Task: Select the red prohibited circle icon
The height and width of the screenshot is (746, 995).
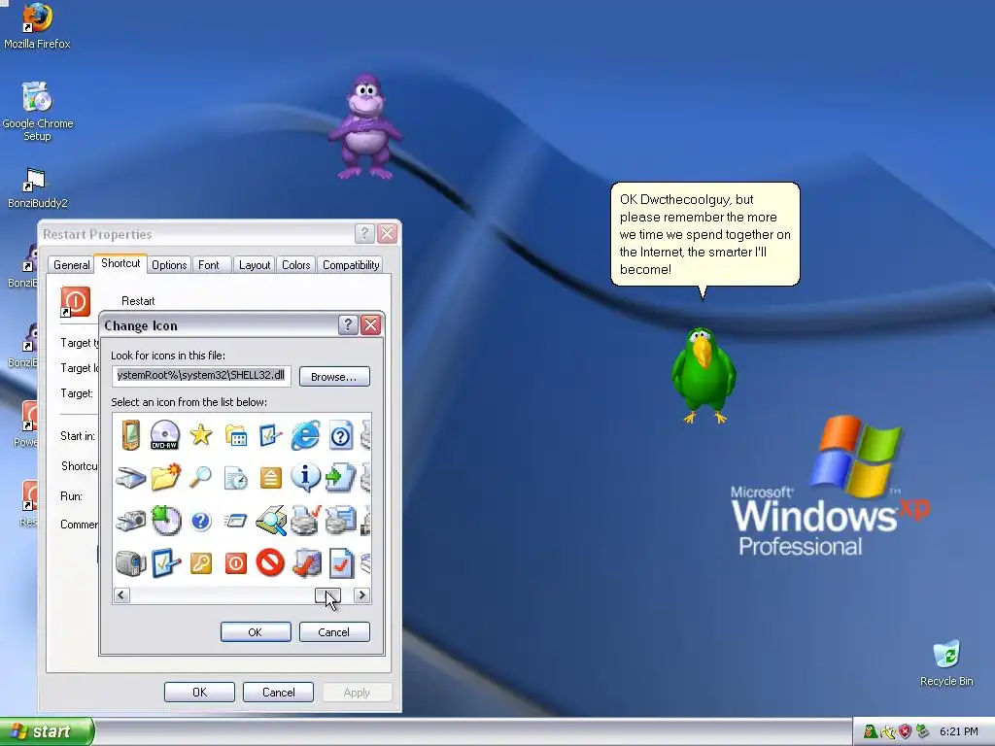Action: click(270, 562)
